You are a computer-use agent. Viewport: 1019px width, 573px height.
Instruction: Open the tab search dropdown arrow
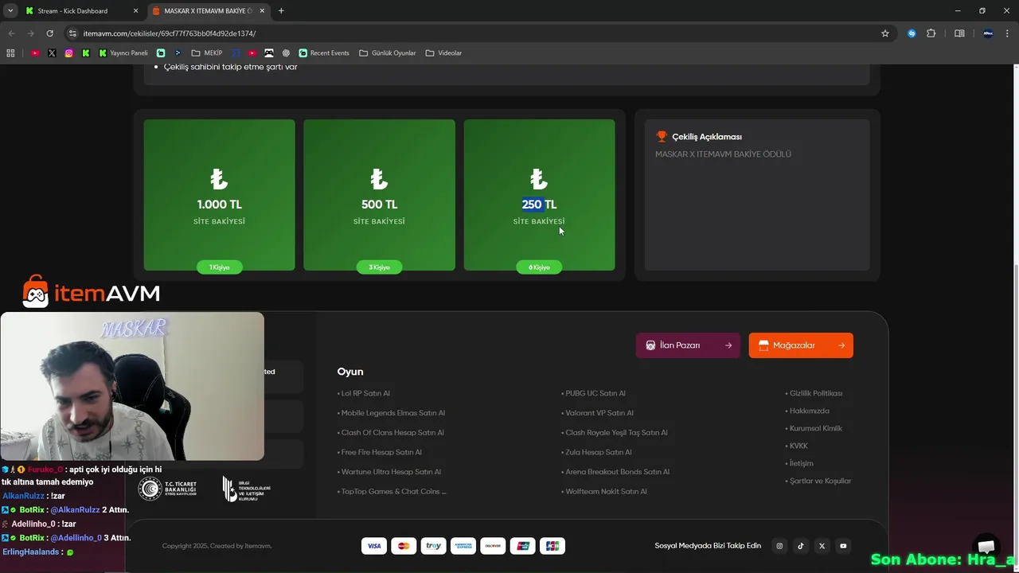pos(10,10)
